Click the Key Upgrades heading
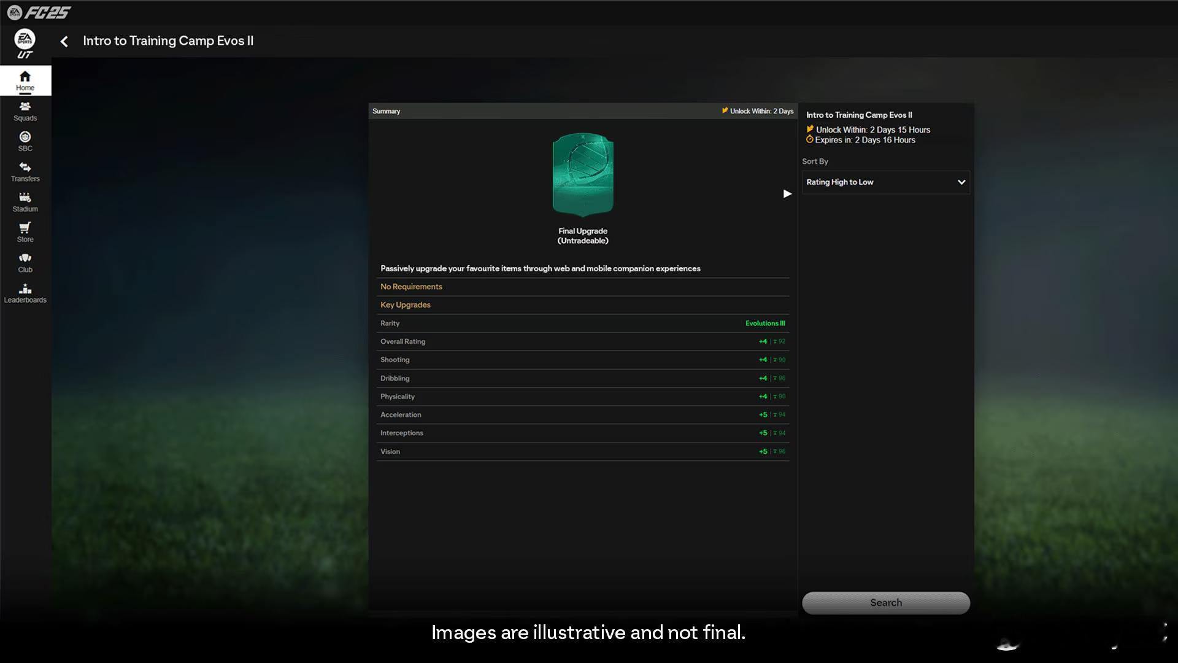Screen dimensions: 1178x663 pyautogui.click(x=406, y=305)
